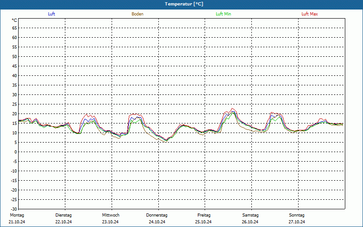Click the -30 value on temperature axis

14,209
